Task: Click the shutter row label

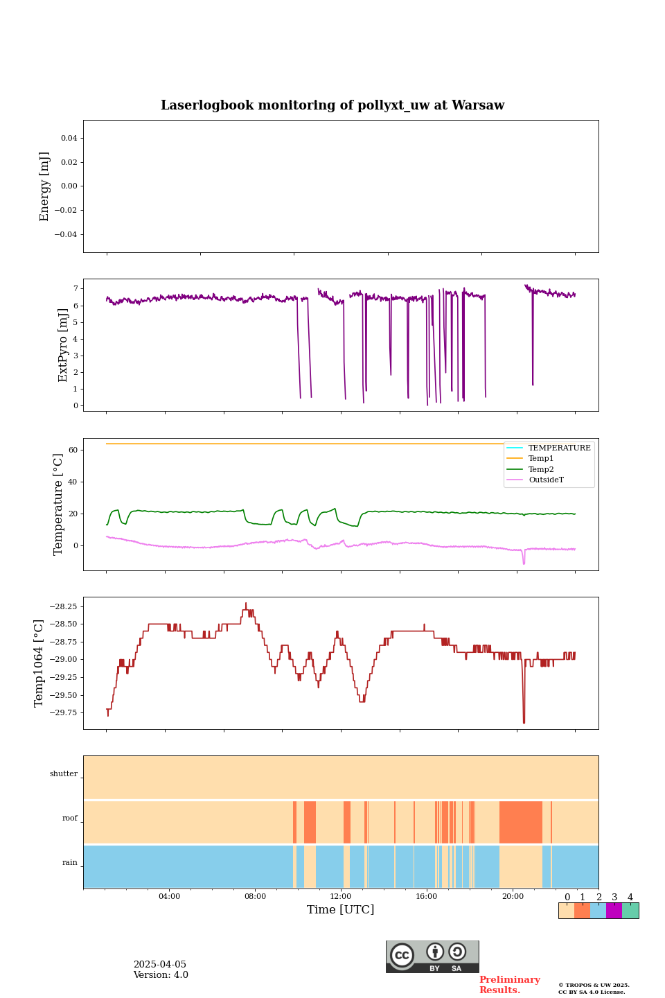Action: pyautogui.click(x=64, y=774)
